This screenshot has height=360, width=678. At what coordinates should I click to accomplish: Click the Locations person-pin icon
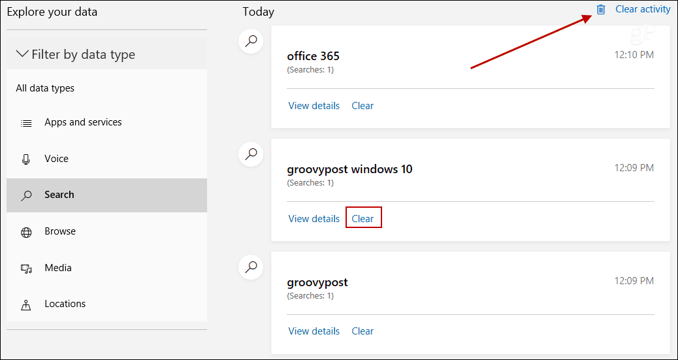coord(26,305)
